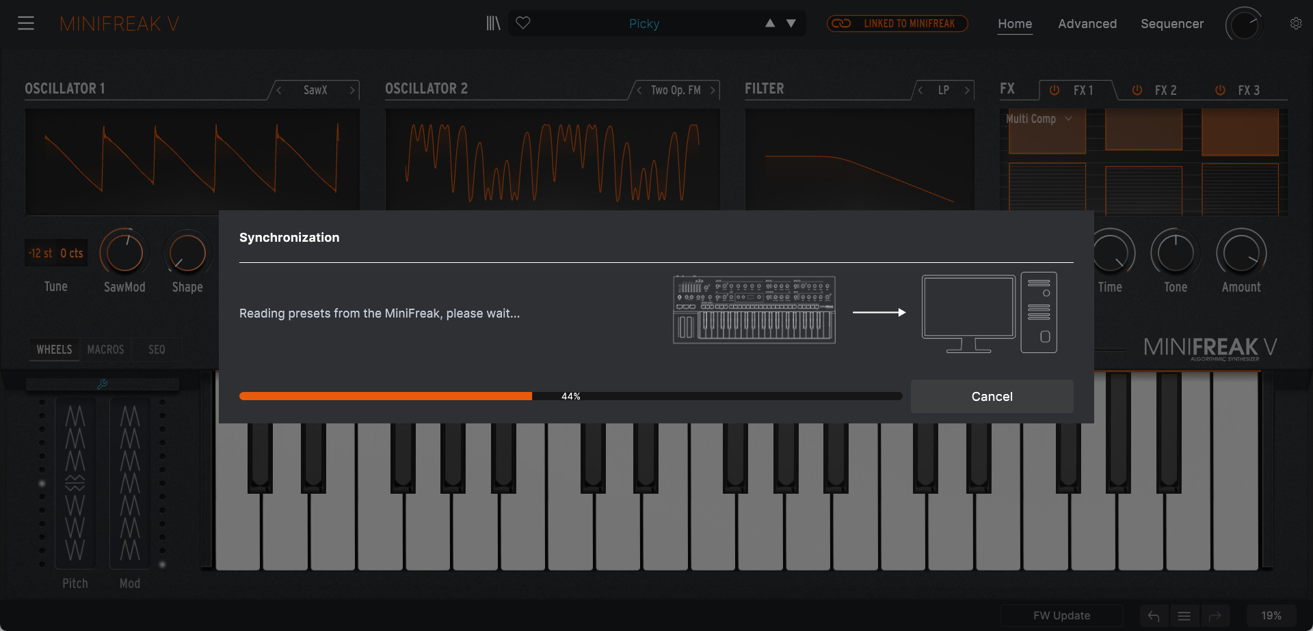Click the FX Amount knob

(1241, 253)
